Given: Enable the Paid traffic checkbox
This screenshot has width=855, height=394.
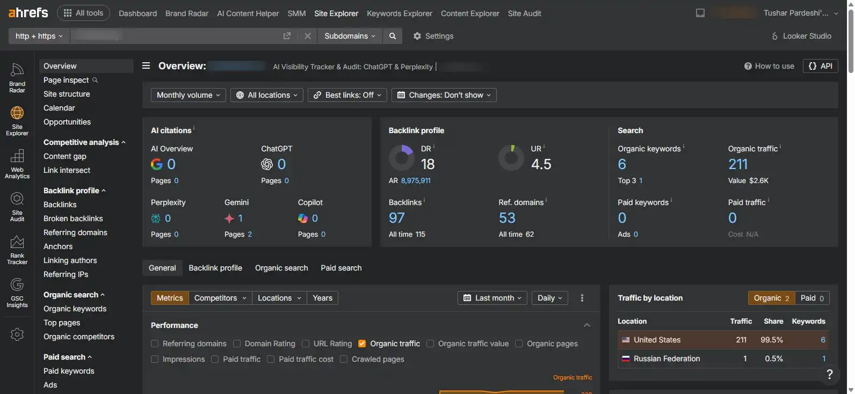Looking at the screenshot, I should click(215, 359).
